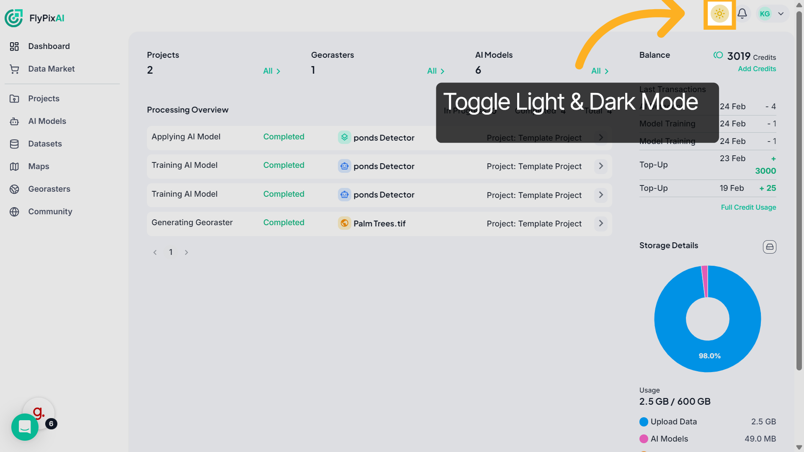Open Georasters in the sidebar

[49, 189]
